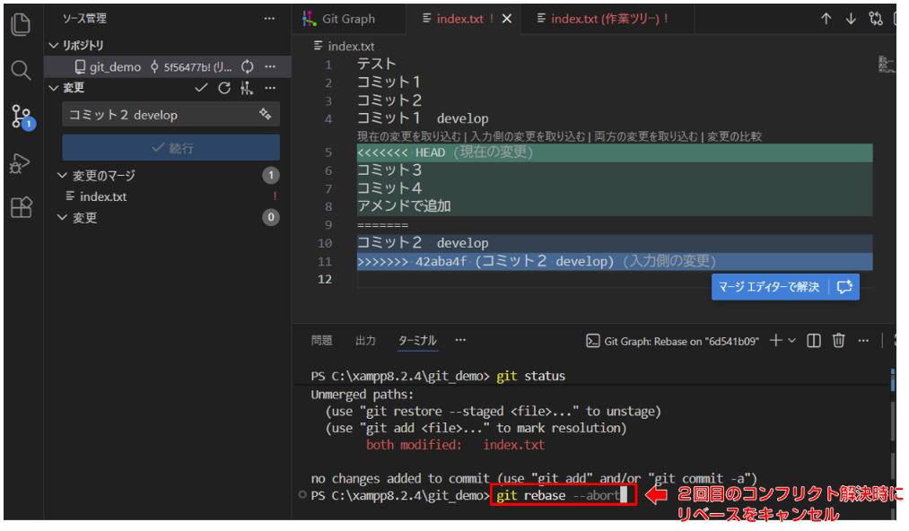909x531 pixels.
Task: Open new terminal dropdown chevron
Action: coord(792,341)
